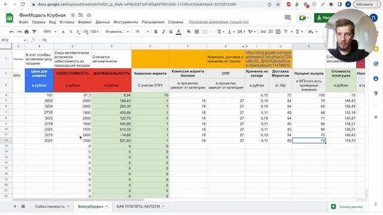This screenshot has height=215, width=383.
Task: Format selected cells as percent
Action: (71, 32)
